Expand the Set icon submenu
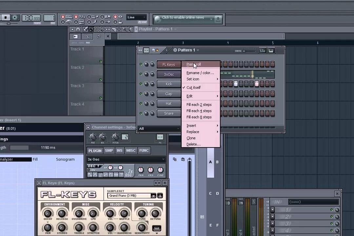Viewport: 354px width, 236px height. pyautogui.click(x=201, y=79)
